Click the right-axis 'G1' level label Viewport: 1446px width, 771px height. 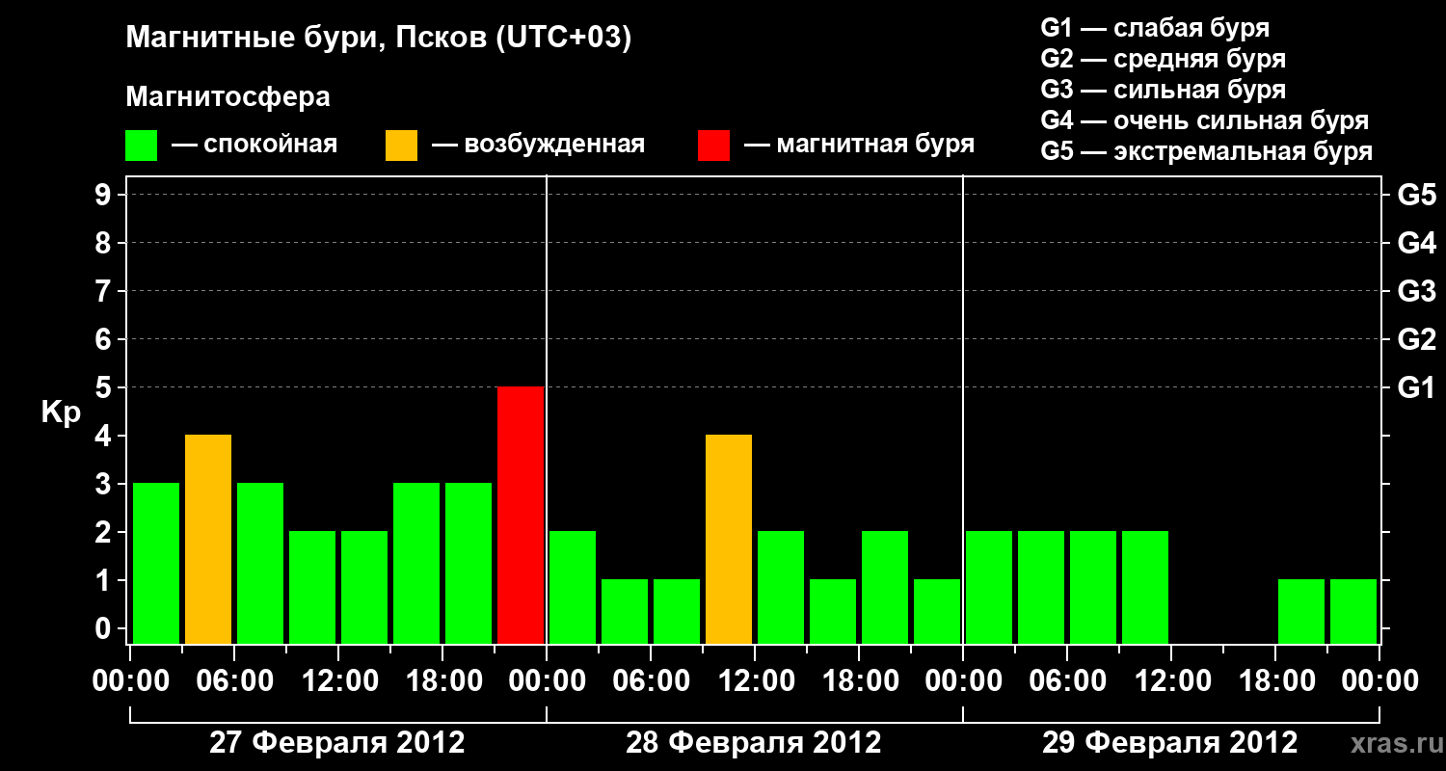click(1416, 387)
